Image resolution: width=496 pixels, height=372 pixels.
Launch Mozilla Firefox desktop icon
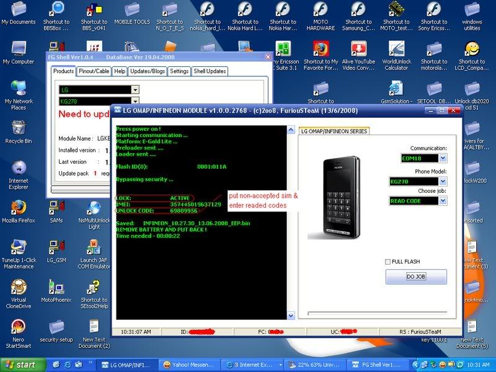[x=19, y=211]
